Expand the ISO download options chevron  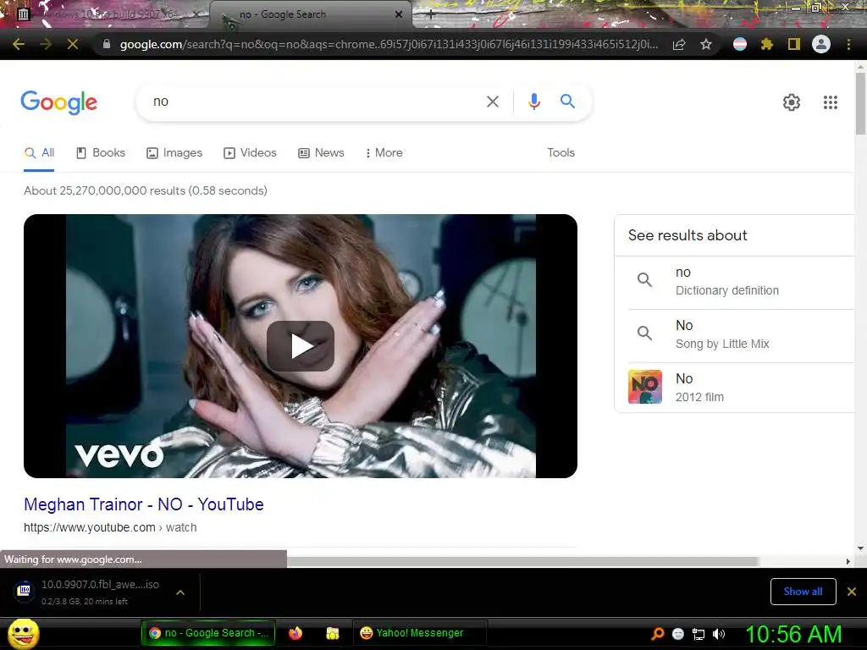point(179,592)
